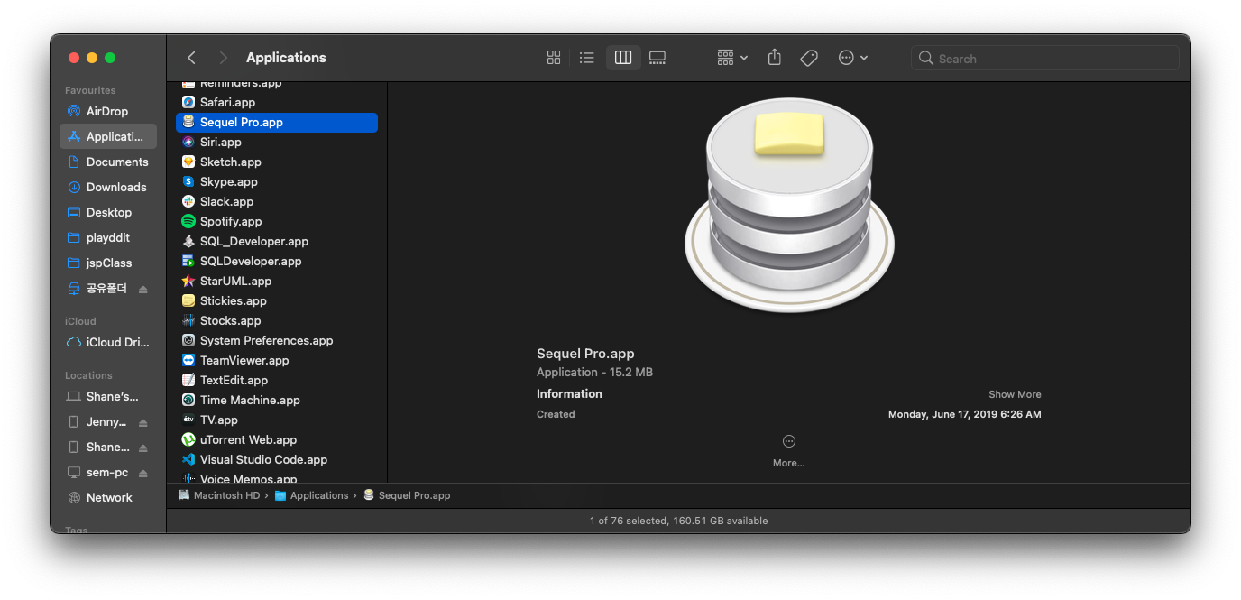Open the jspClass folder in sidebar

[x=107, y=263]
